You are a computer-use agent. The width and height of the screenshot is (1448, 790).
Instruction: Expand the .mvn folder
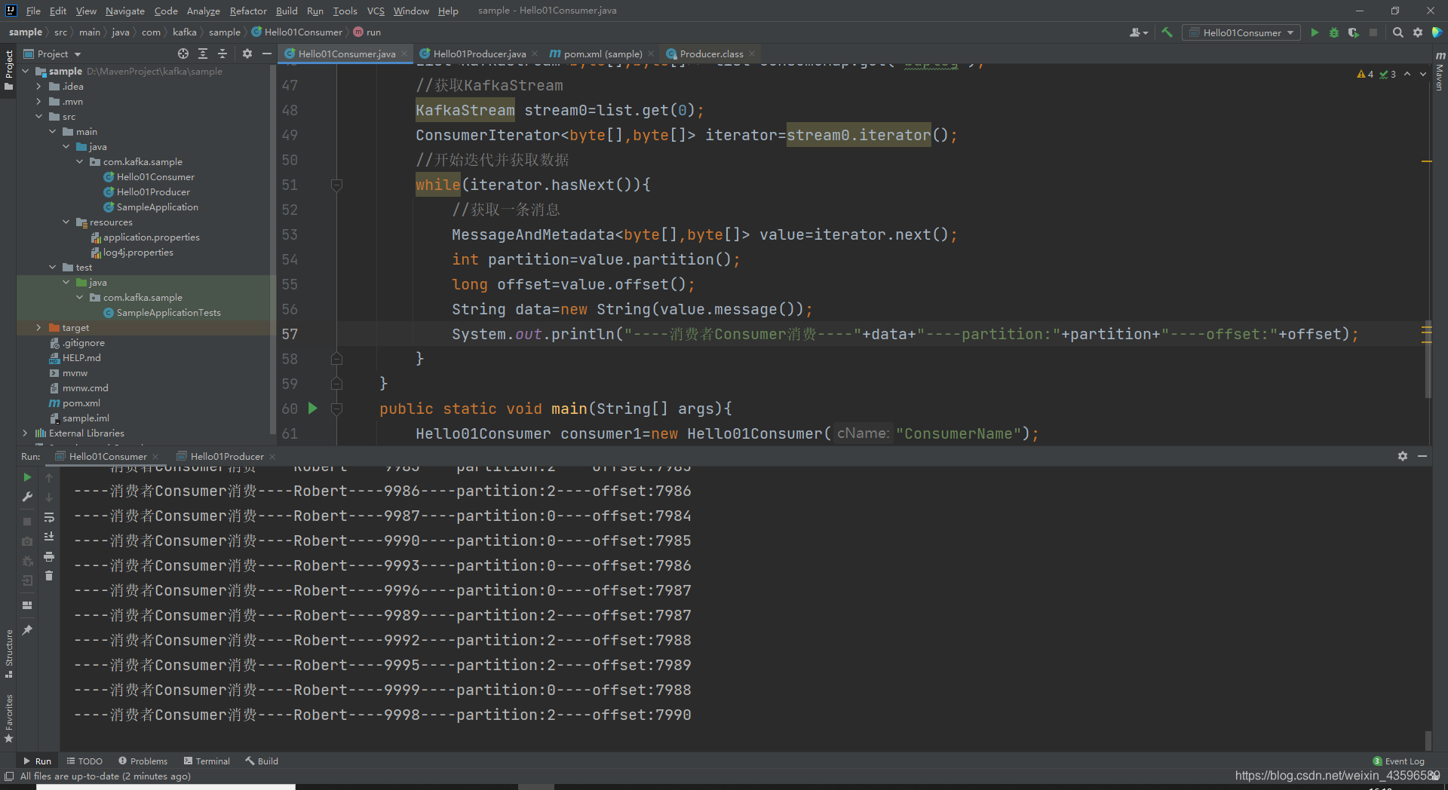tap(38, 101)
